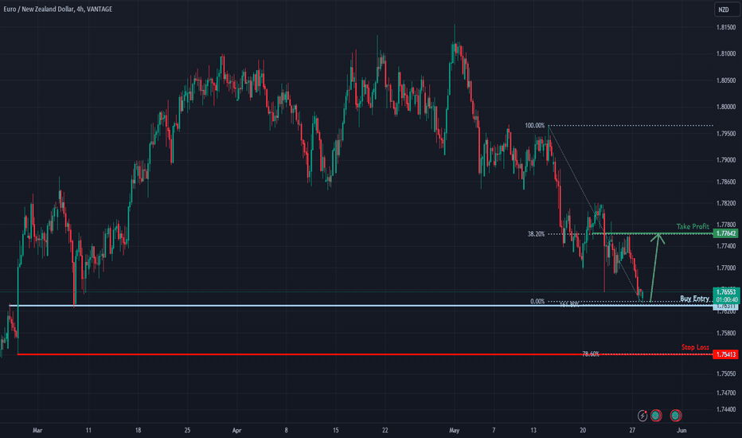Click the 1.74700 price axis value
The height and width of the screenshot is (438, 742).
[726, 393]
